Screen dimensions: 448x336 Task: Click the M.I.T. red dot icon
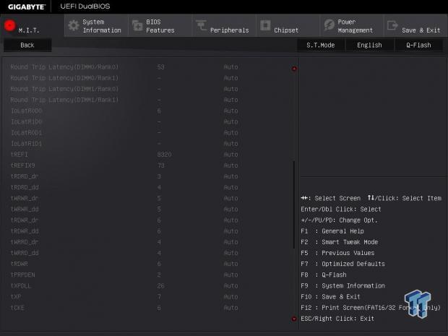pyautogui.click(x=10, y=26)
